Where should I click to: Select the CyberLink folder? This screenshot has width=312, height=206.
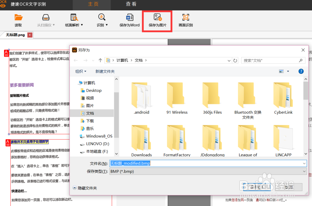point(283,98)
